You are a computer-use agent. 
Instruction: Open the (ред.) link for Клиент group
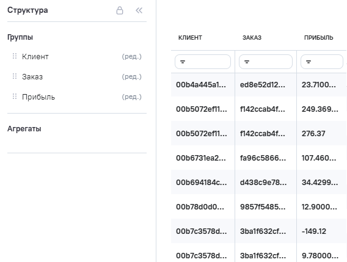point(132,56)
